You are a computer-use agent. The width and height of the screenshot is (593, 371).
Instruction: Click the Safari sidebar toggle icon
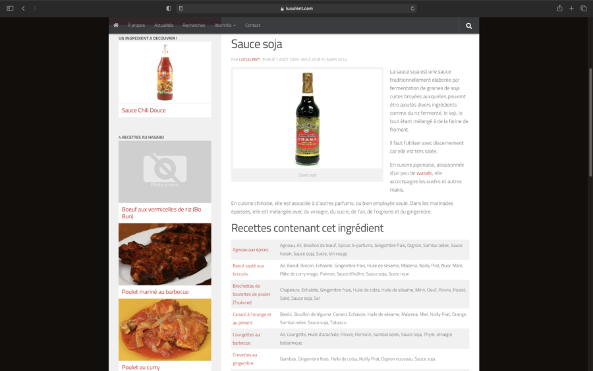click(10, 9)
